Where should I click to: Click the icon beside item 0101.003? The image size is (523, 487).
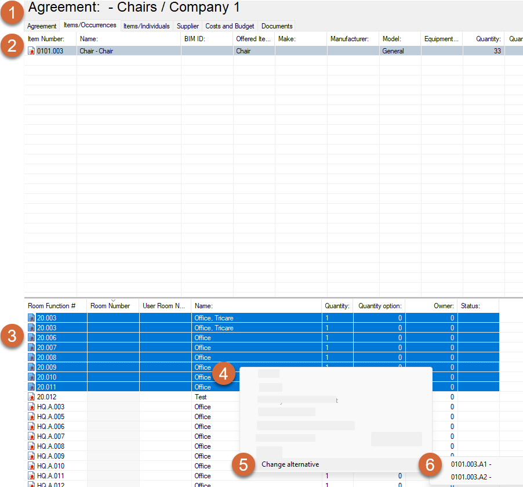[x=31, y=51]
